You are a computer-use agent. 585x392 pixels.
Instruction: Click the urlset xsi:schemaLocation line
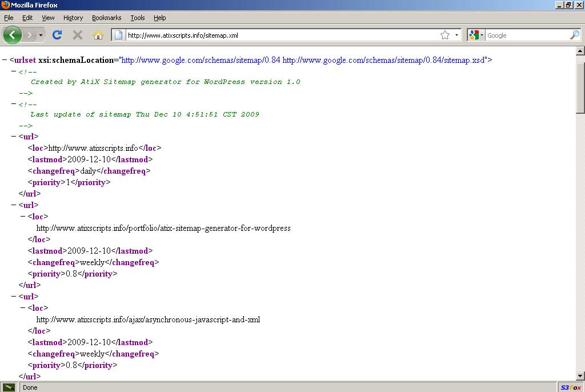click(251, 60)
